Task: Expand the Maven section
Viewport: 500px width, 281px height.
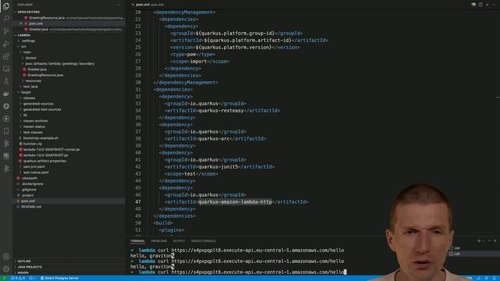Action: [x=23, y=272]
